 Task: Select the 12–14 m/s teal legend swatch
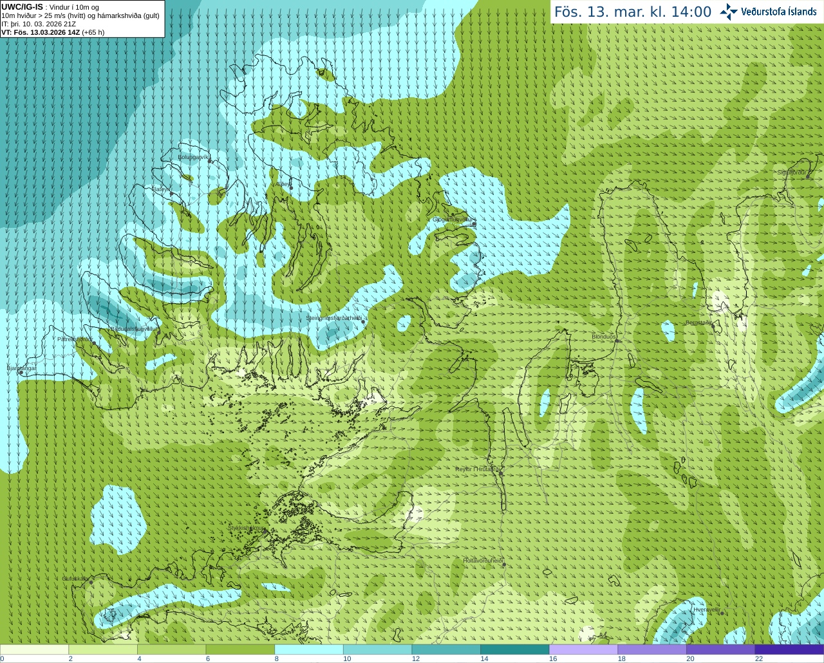446,649
